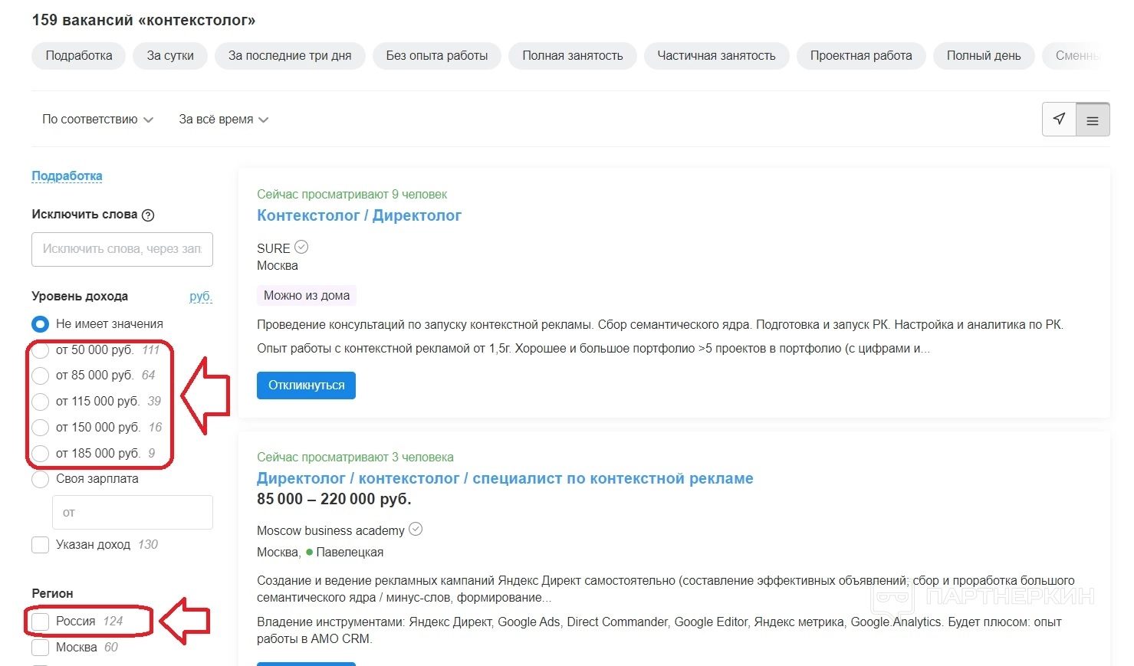The width and height of the screenshot is (1134, 666).
Task: Click verified checkmark beside Moscow business academy
Action: (416, 529)
